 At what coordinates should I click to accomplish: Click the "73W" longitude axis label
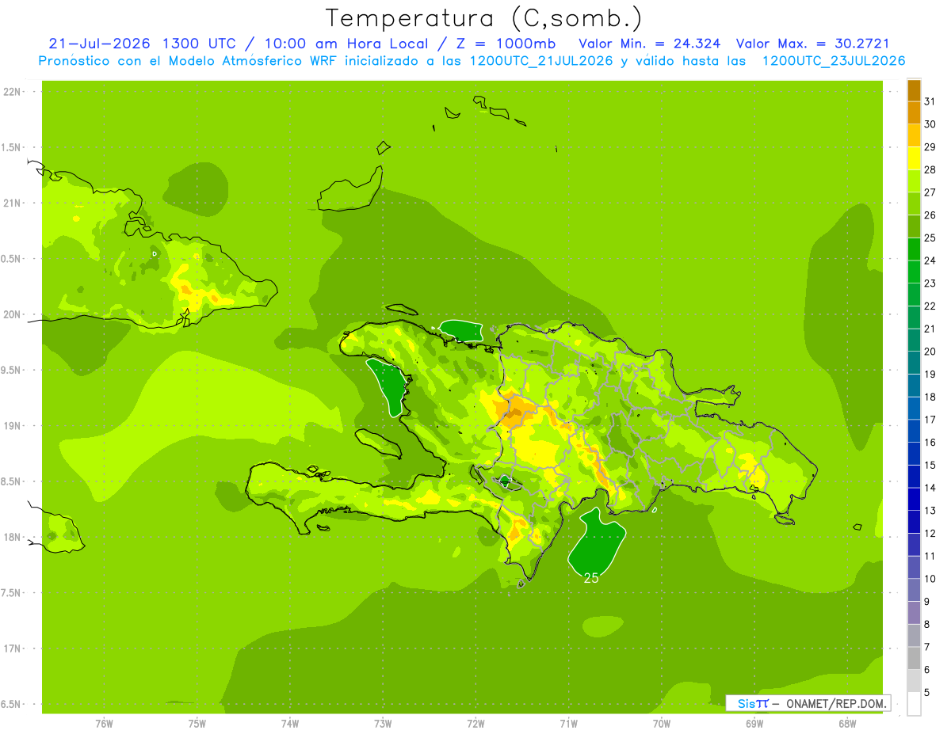coord(383,724)
